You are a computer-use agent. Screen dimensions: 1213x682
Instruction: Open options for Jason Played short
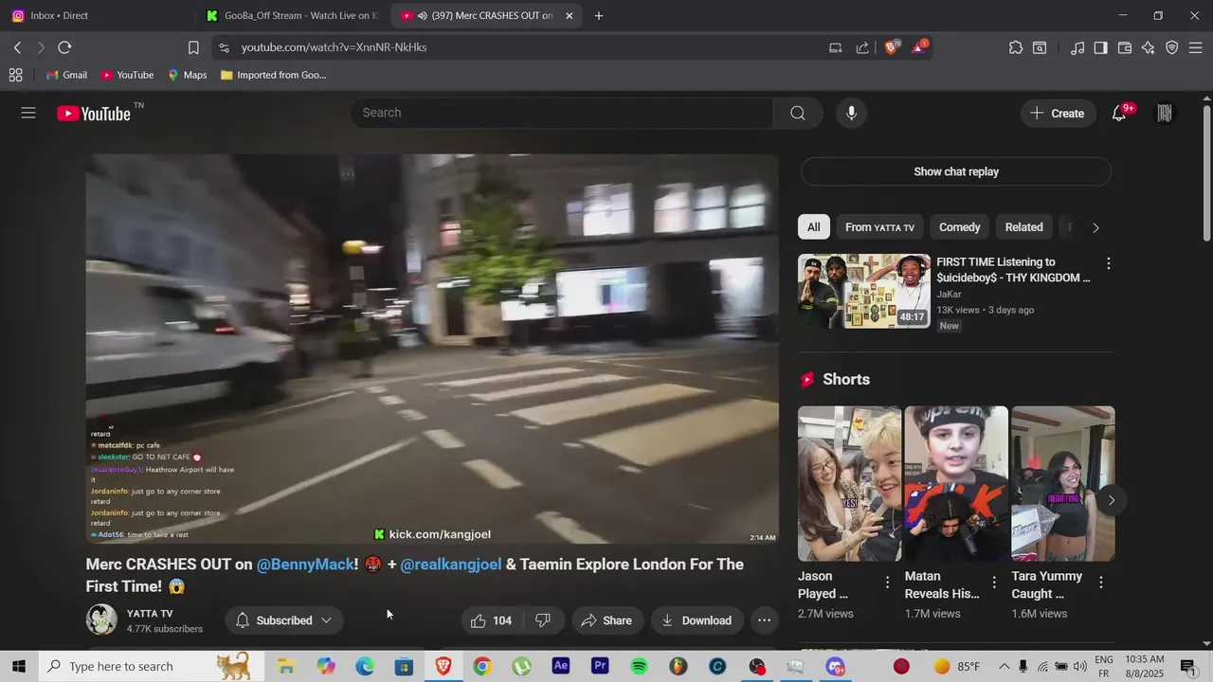click(887, 583)
